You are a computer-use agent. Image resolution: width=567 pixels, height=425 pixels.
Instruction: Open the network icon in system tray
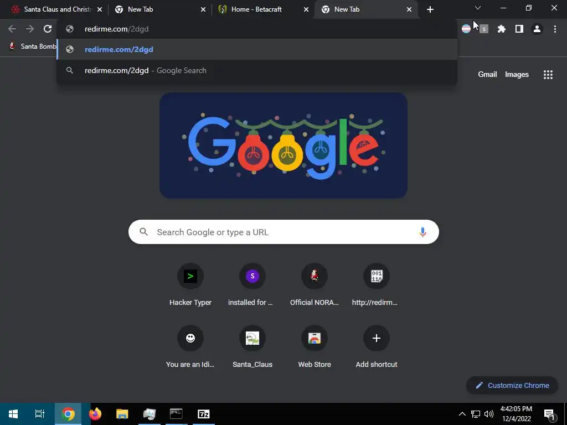(476, 414)
